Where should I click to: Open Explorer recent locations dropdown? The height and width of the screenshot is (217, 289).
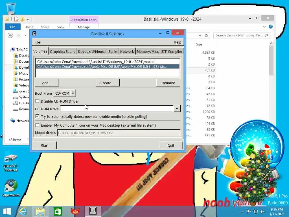pos(25,35)
